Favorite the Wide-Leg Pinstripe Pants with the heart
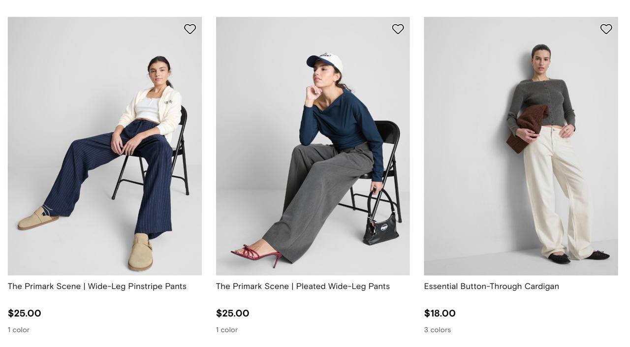Image resolution: width=630 pixels, height=347 pixels. 190,29
